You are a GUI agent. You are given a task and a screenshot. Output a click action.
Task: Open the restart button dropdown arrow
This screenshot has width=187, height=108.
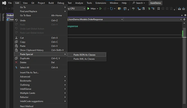point(114,9)
